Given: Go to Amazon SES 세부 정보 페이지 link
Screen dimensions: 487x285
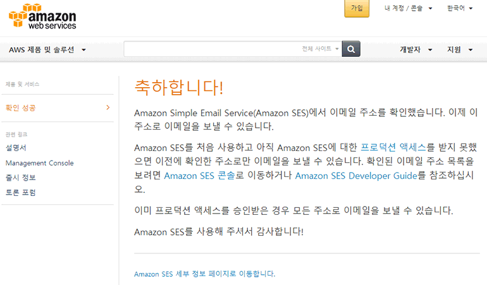Looking at the screenshot, I should point(204,274).
